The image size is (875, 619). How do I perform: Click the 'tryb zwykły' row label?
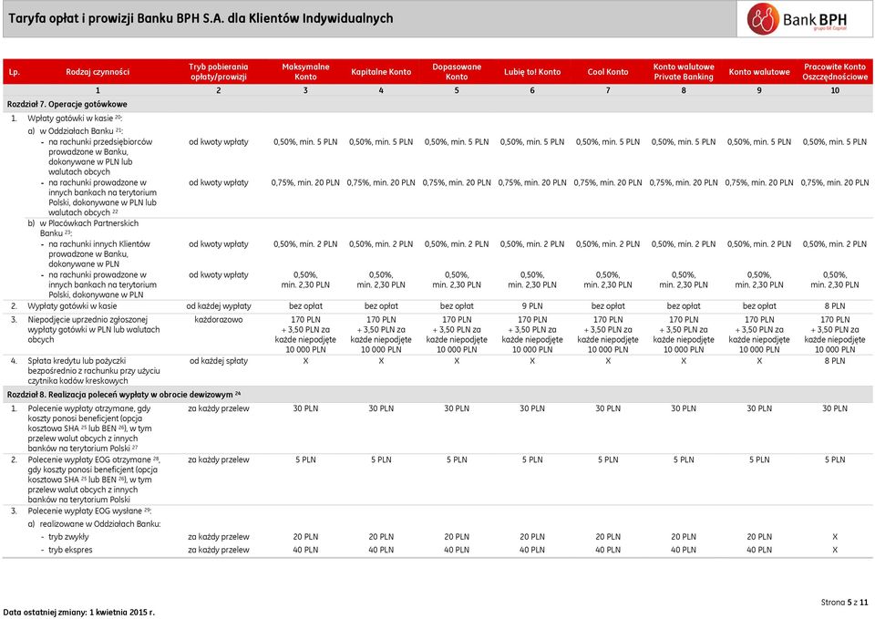[x=68, y=537]
